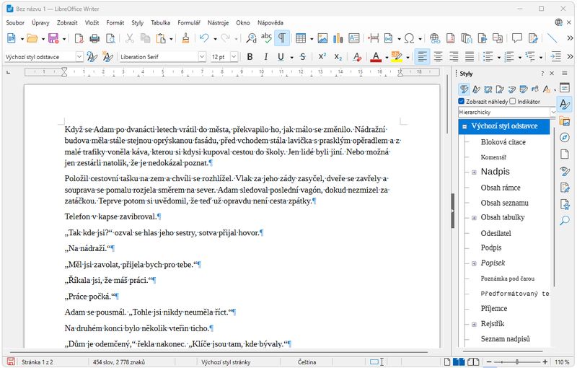Run the spelling check (abc)
Image resolution: width=577 pixels, height=368 pixels.
click(266, 38)
